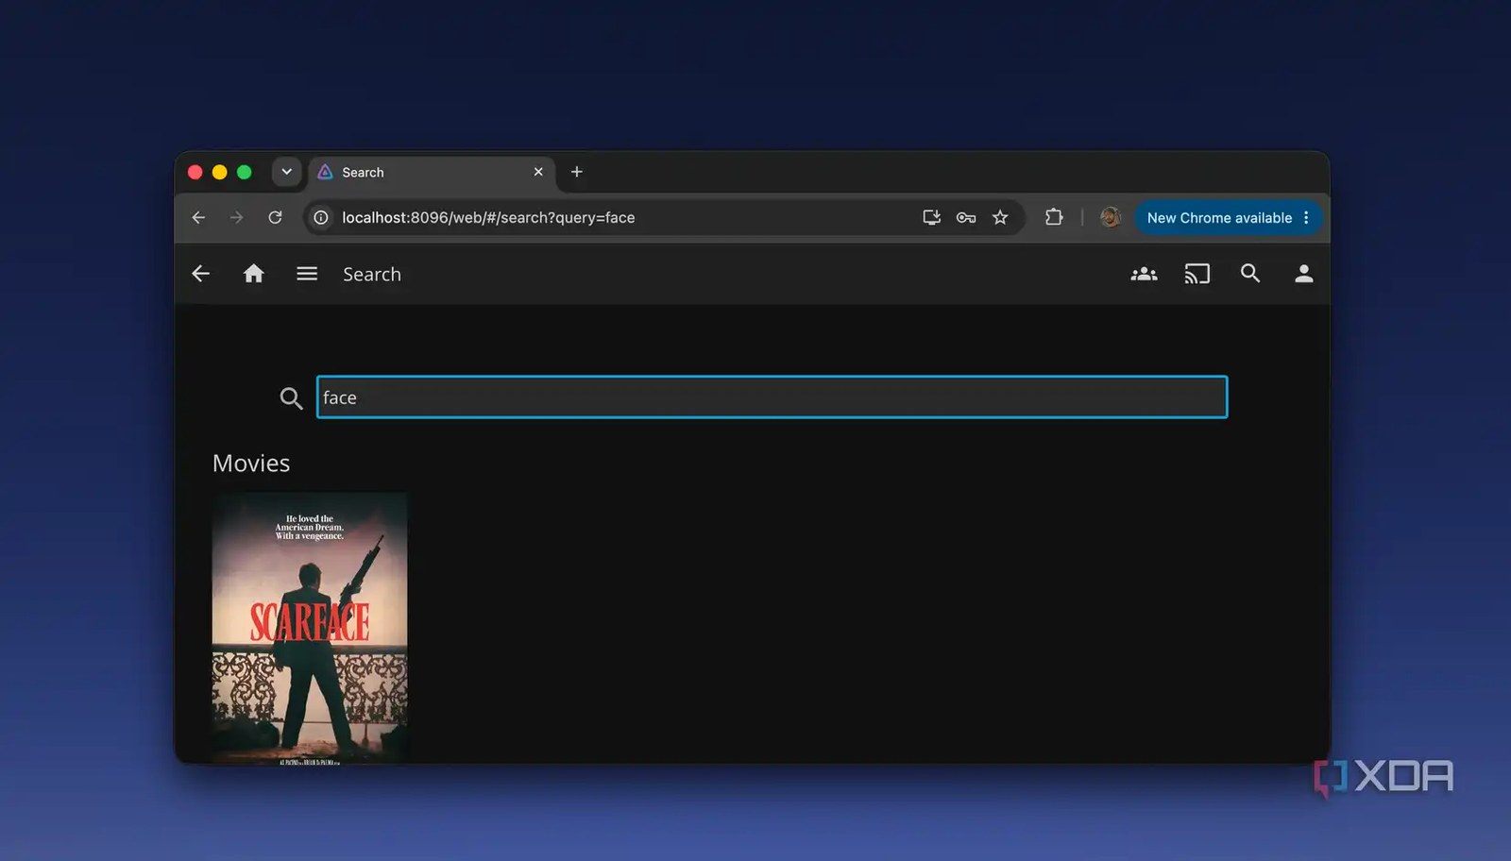
Task: Click the search field containing face
Action: pyautogui.click(x=772, y=397)
